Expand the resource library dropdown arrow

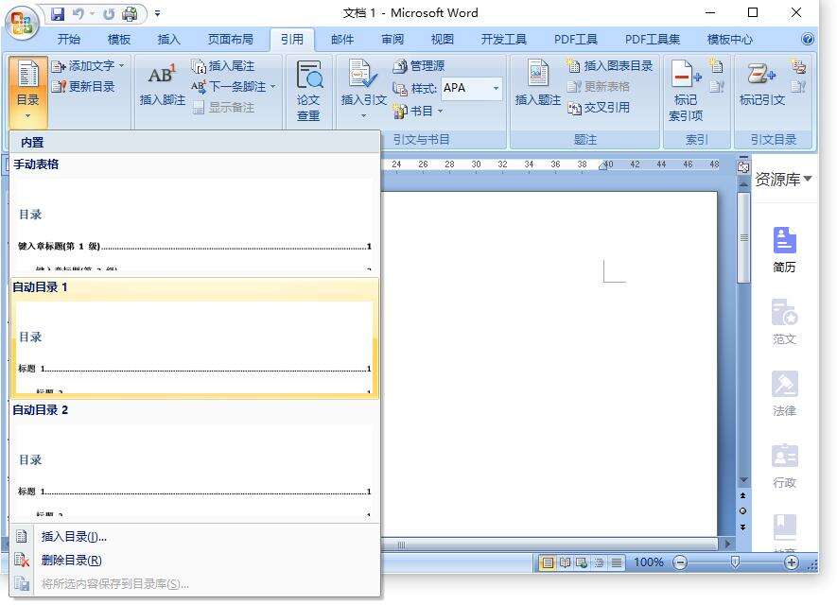tap(808, 179)
